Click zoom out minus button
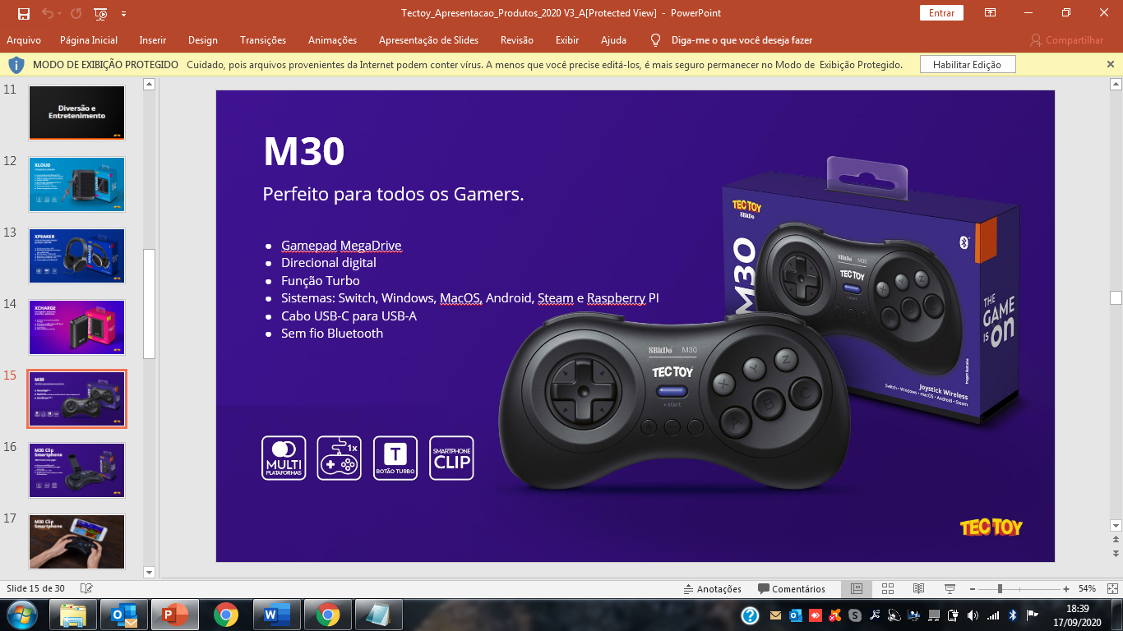1123x631 pixels. 972,588
